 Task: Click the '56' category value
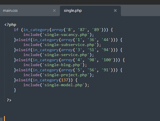pos(92,70)
